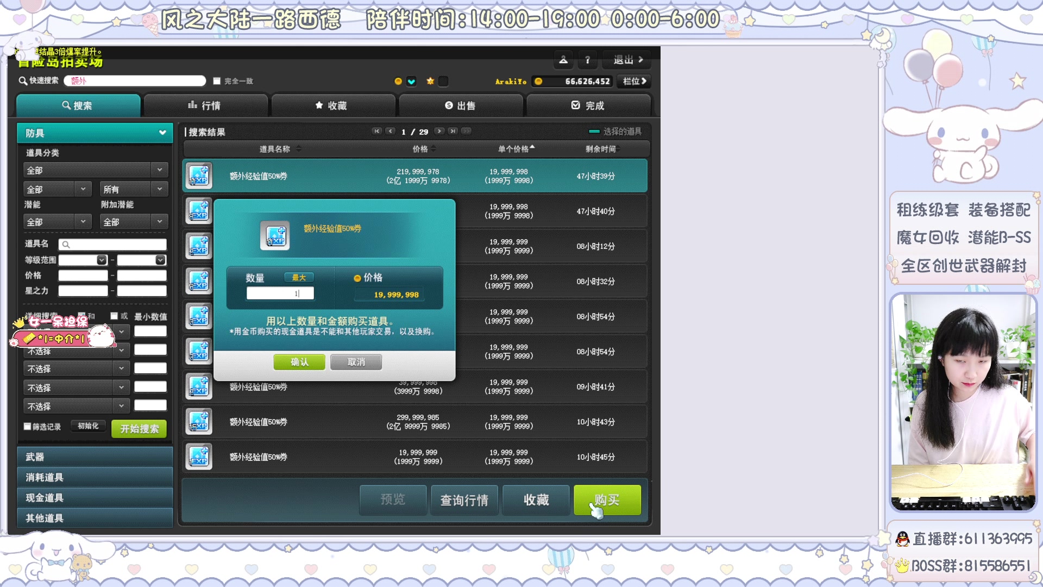Exit the auction house via 退出
The width and height of the screenshot is (1043, 587).
click(x=627, y=60)
